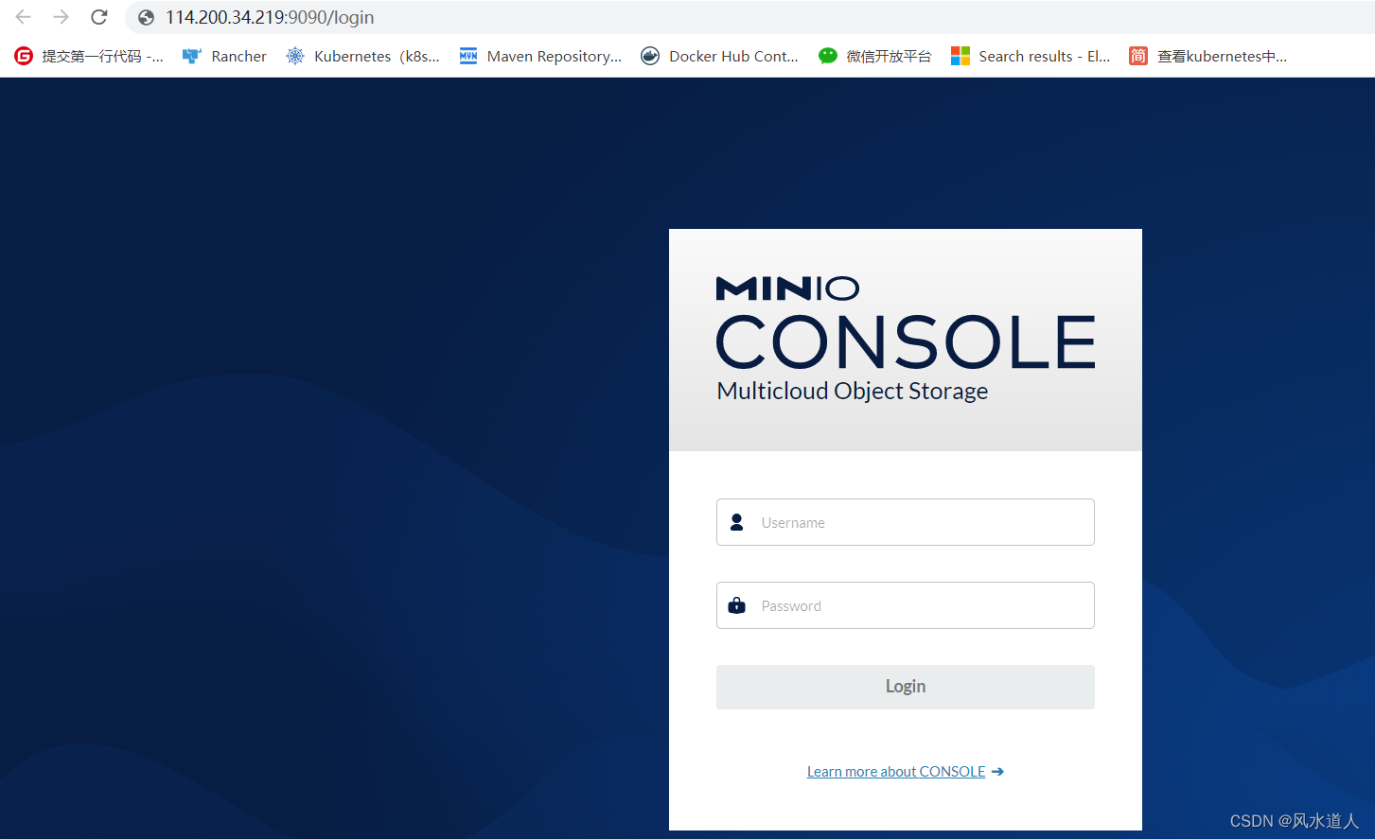
Task: Click the Login button
Action: coord(905,686)
